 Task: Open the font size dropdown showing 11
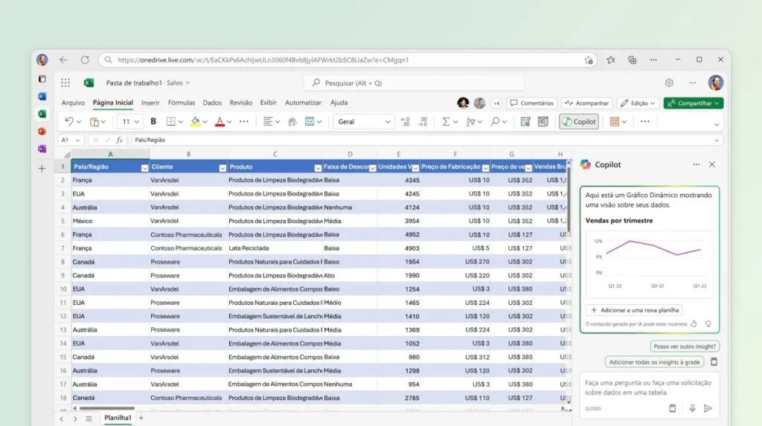pyautogui.click(x=131, y=121)
